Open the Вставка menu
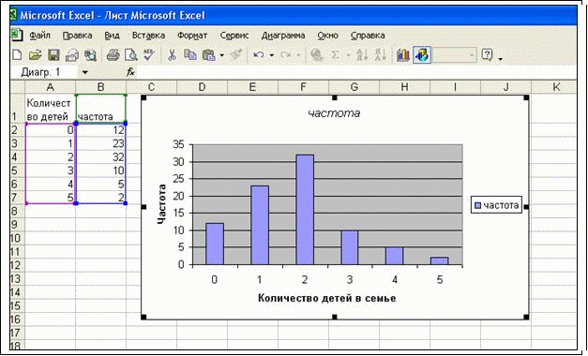 (148, 36)
